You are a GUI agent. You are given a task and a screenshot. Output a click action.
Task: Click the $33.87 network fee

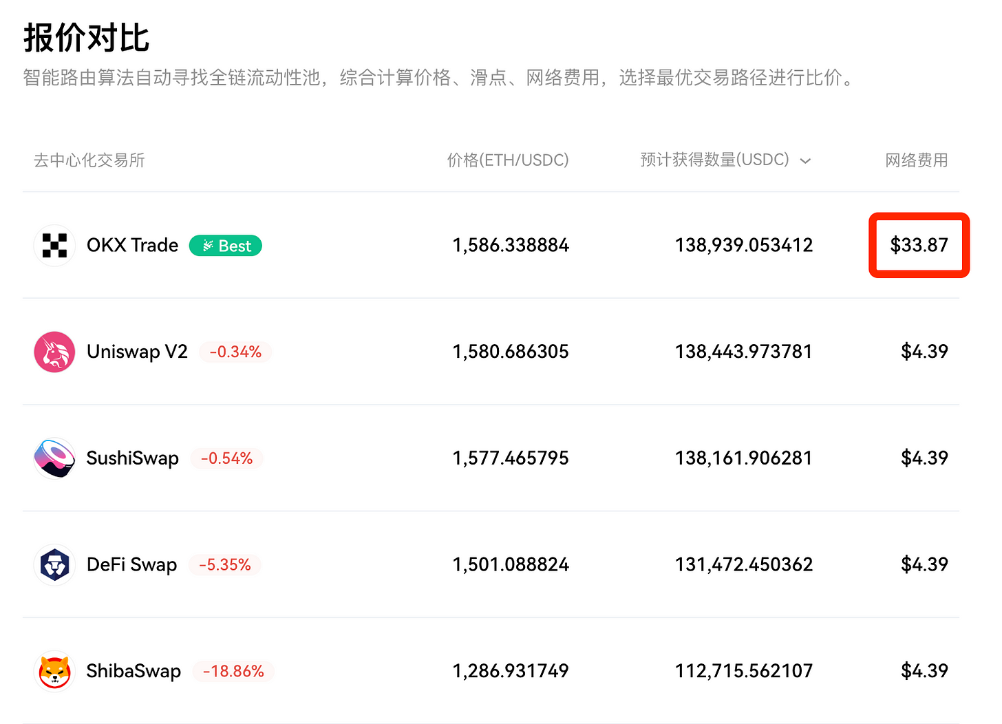tap(919, 245)
